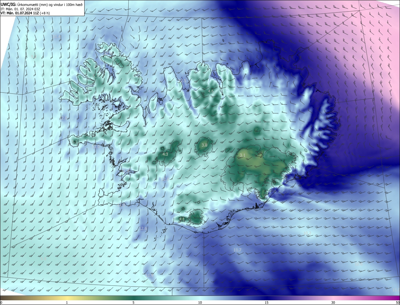The image size is (400, 305).
Task: Click the 4.1 value label near the south coast
Action: pos(182,219)
